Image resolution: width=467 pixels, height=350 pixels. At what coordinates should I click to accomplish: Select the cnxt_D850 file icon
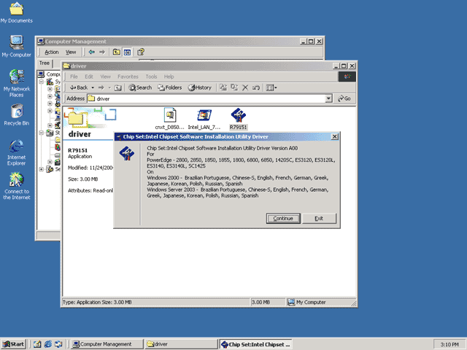click(x=170, y=119)
